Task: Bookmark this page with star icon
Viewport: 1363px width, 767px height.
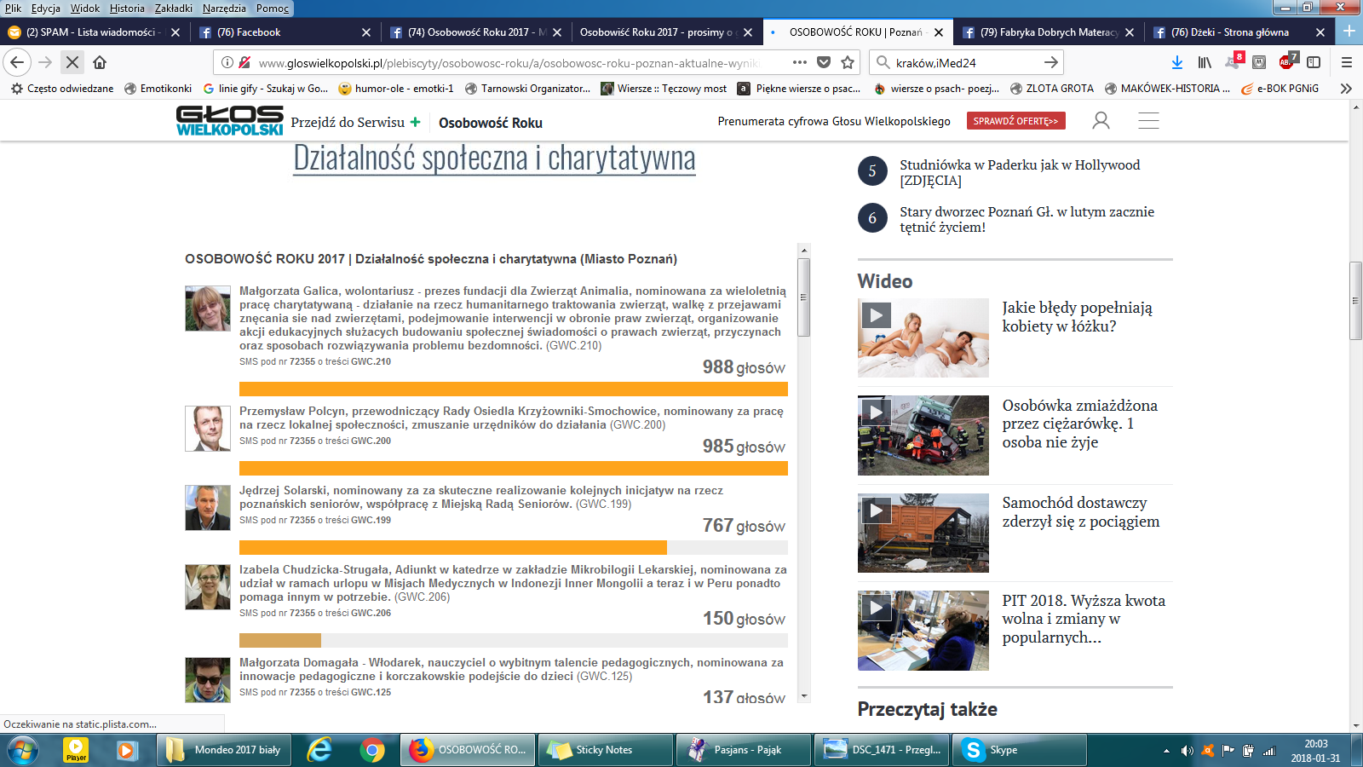Action: (848, 62)
